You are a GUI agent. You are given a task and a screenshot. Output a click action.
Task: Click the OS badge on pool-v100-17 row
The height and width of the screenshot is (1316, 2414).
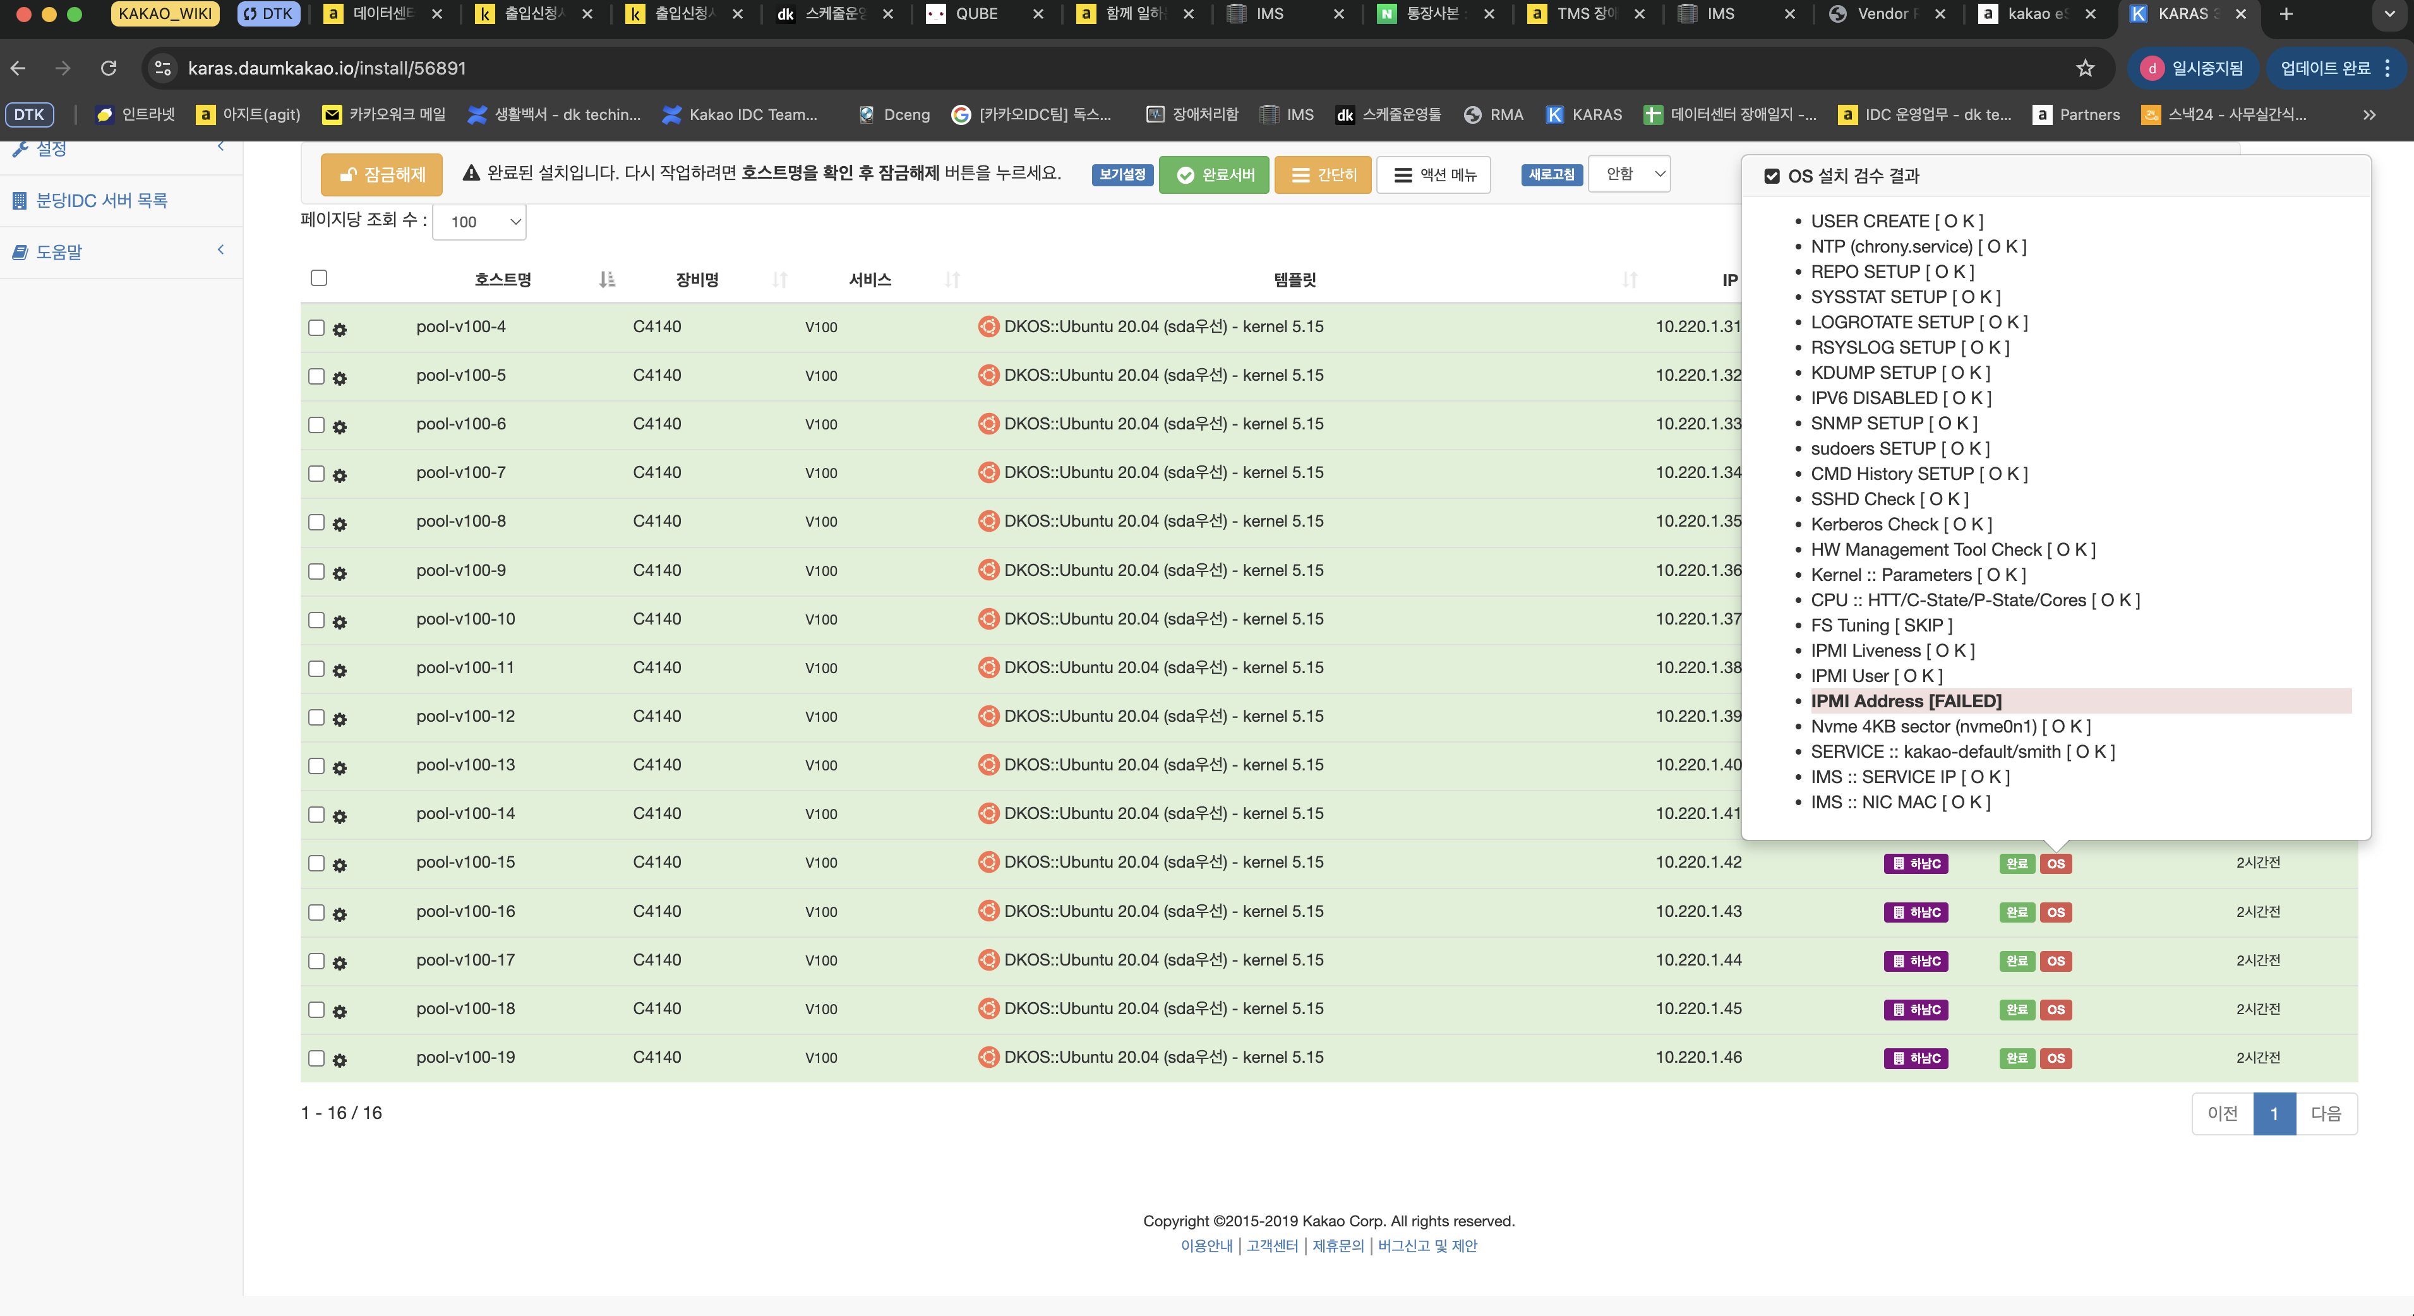tap(2056, 960)
